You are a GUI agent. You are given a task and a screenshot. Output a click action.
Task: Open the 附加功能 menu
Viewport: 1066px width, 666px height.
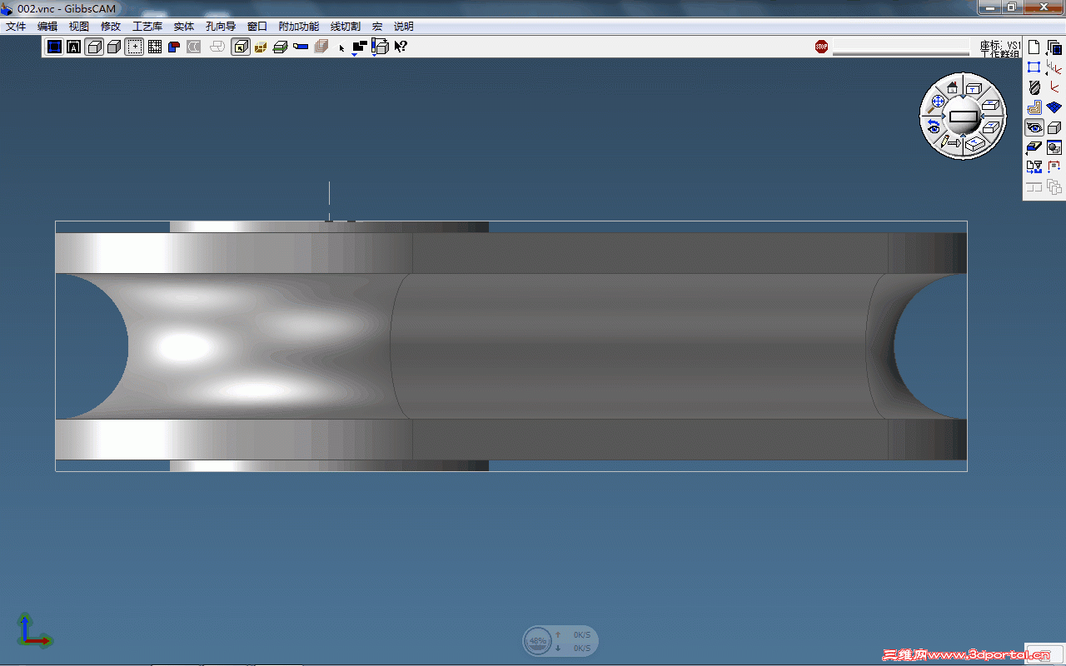[x=299, y=27]
